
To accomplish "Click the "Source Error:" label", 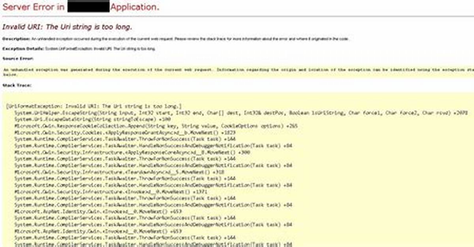I will [18, 58].
